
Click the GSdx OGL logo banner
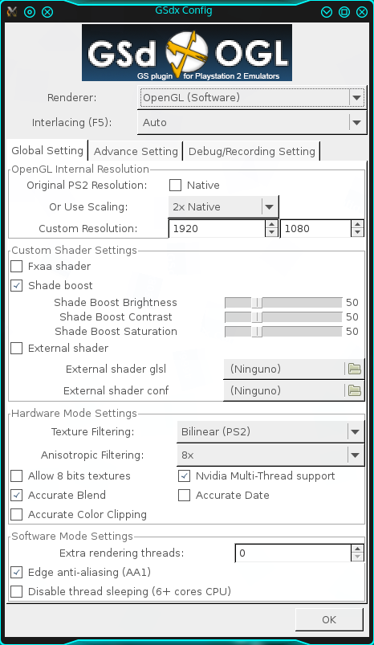(187, 53)
